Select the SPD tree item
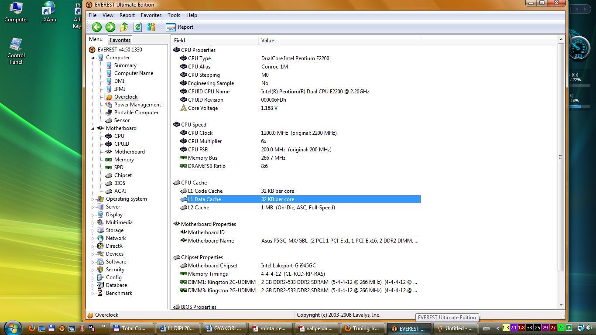596x335 pixels. point(119,167)
